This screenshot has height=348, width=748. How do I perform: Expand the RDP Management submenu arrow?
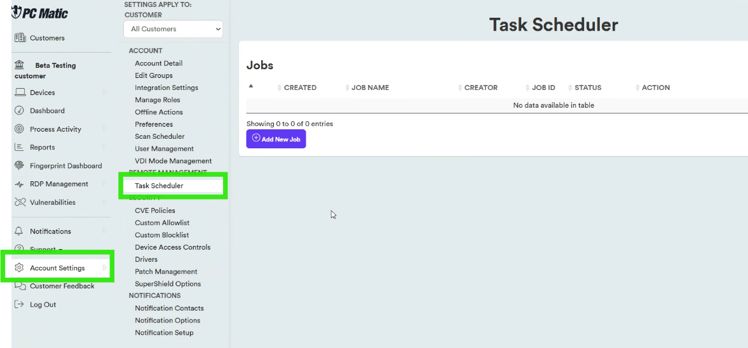pyautogui.click(x=104, y=184)
